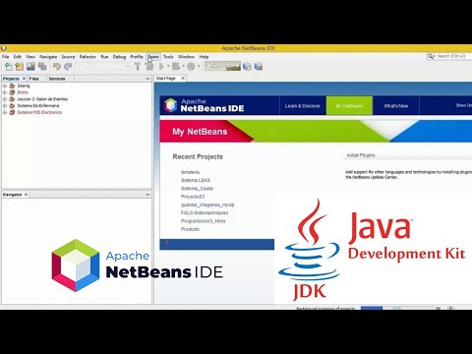Switch to the Files tab
Image resolution: width=472 pixels, height=354 pixels.
point(33,79)
